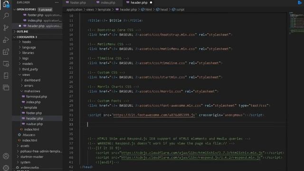The height and width of the screenshot is (171, 304).
Task: Open navbar.php in the file tree
Action: point(34,124)
